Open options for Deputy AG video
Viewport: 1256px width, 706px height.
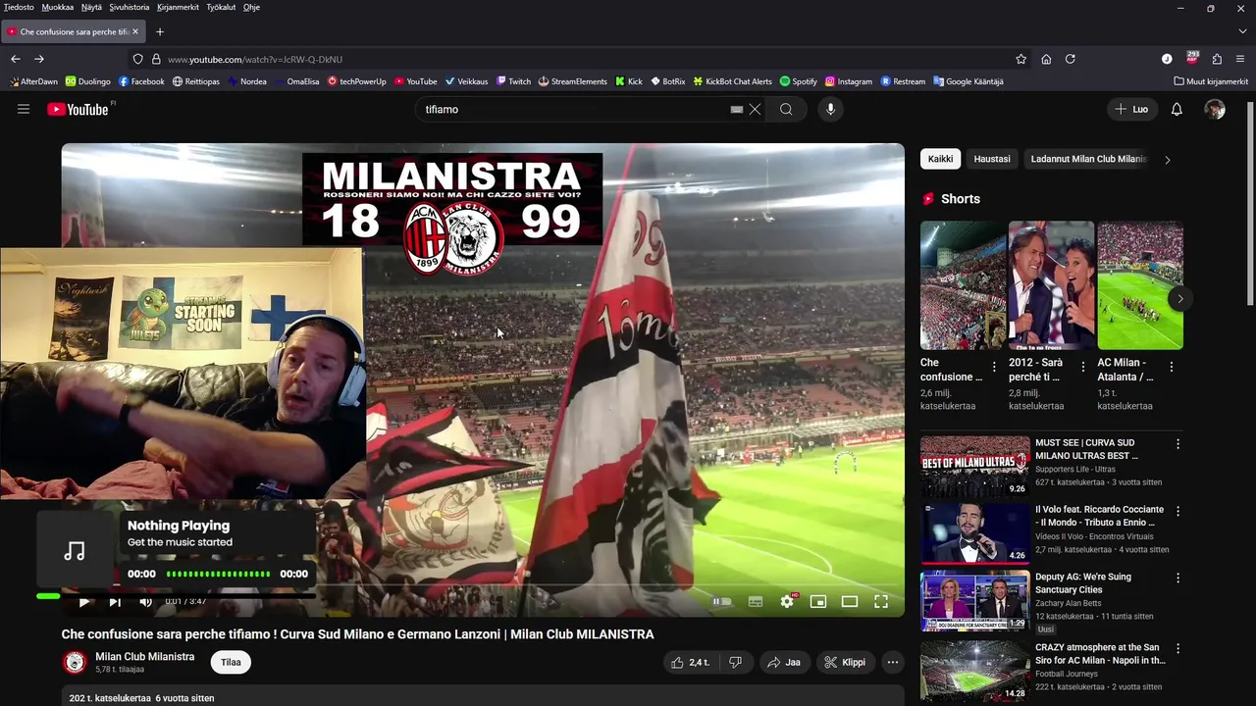click(1177, 579)
